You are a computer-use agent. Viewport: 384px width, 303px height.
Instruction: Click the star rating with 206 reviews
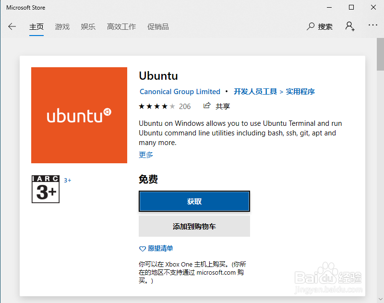click(165, 106)
